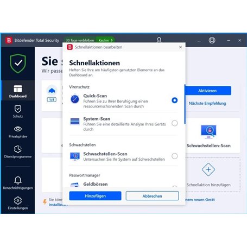Open the Schutz section in sidebar
Viewport: 247px width, 247px height.
pos(18,111)
